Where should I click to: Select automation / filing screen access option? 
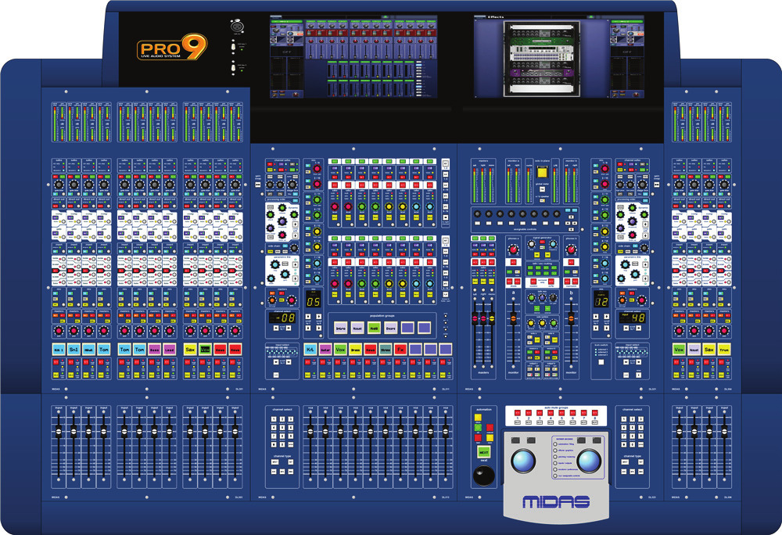tap(555, 443)
